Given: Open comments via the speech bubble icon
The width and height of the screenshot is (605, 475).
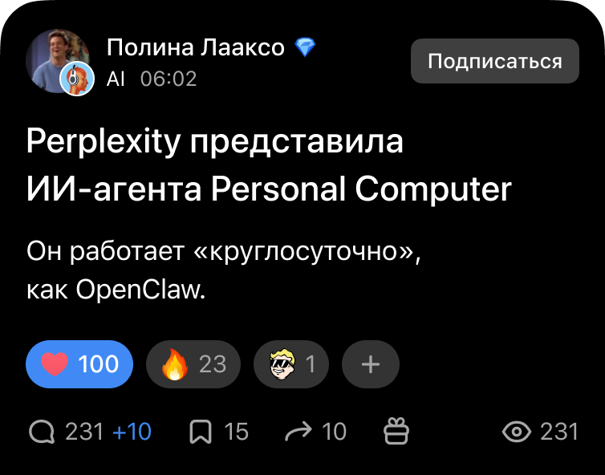Looking at the screenshot, I should 41,432.
